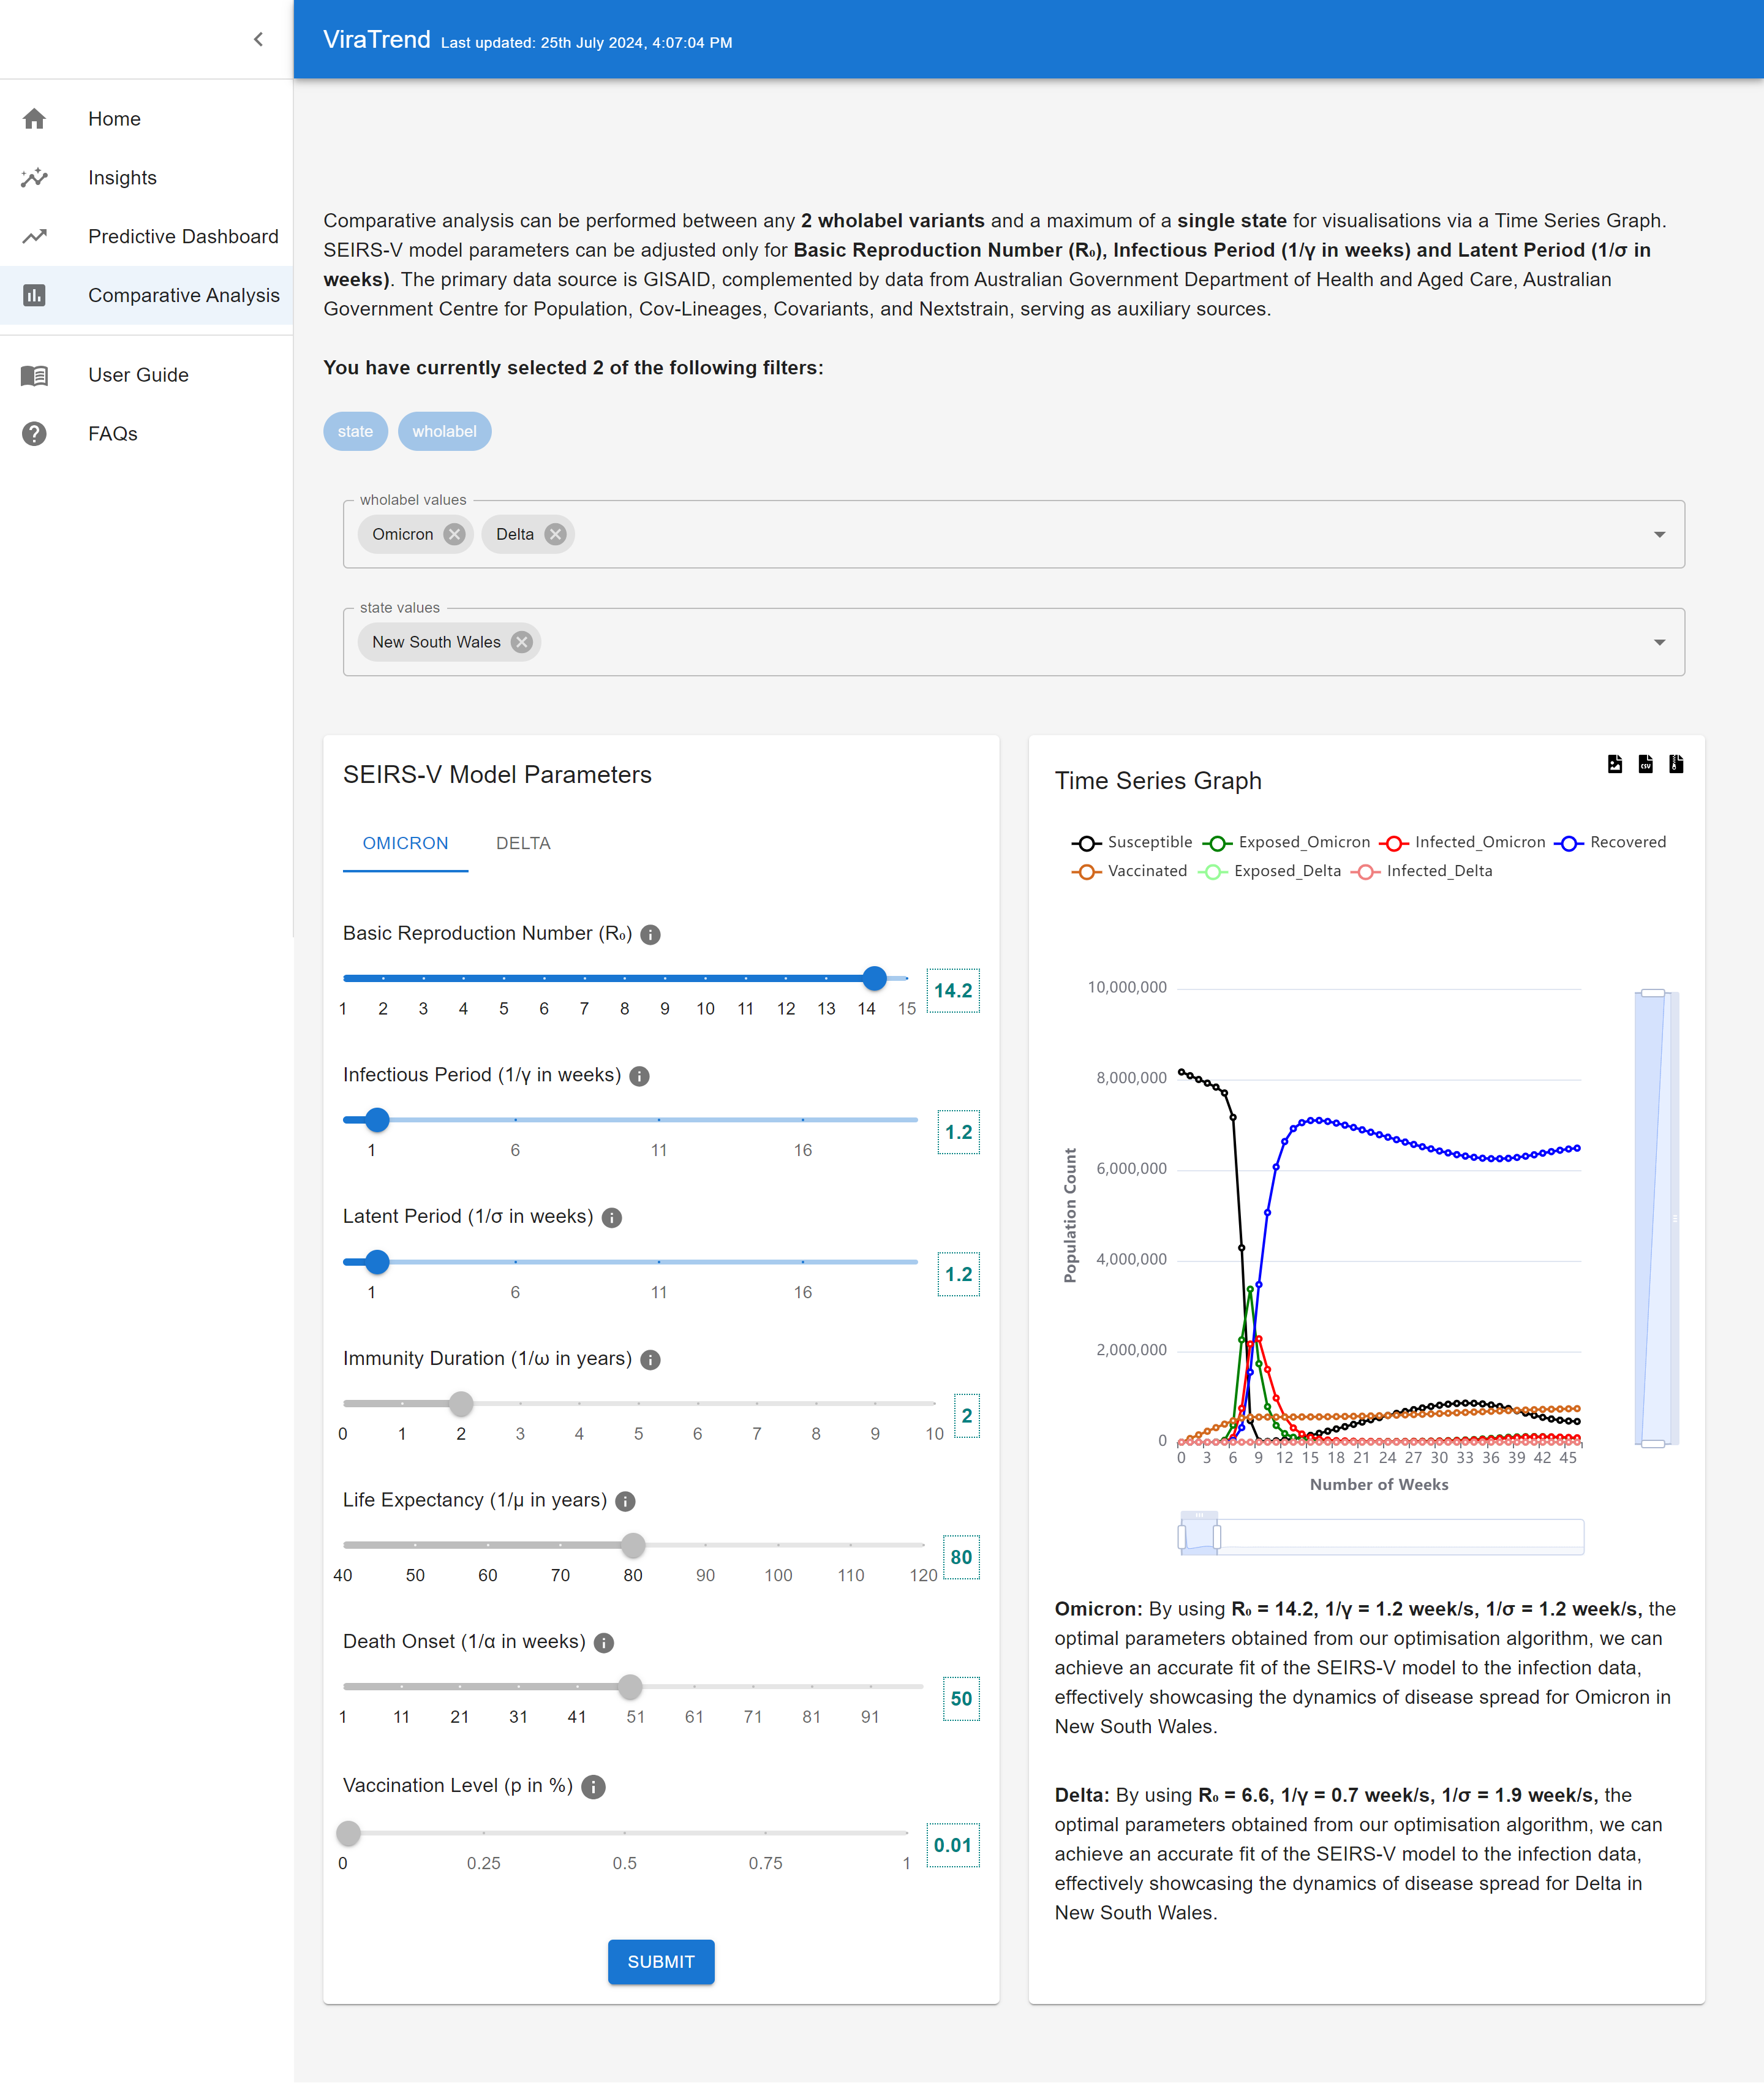This screenshot has width=1764, height=2083.
Task: Set the Infectious Period slider to 11
Action: pos(659,1120)
